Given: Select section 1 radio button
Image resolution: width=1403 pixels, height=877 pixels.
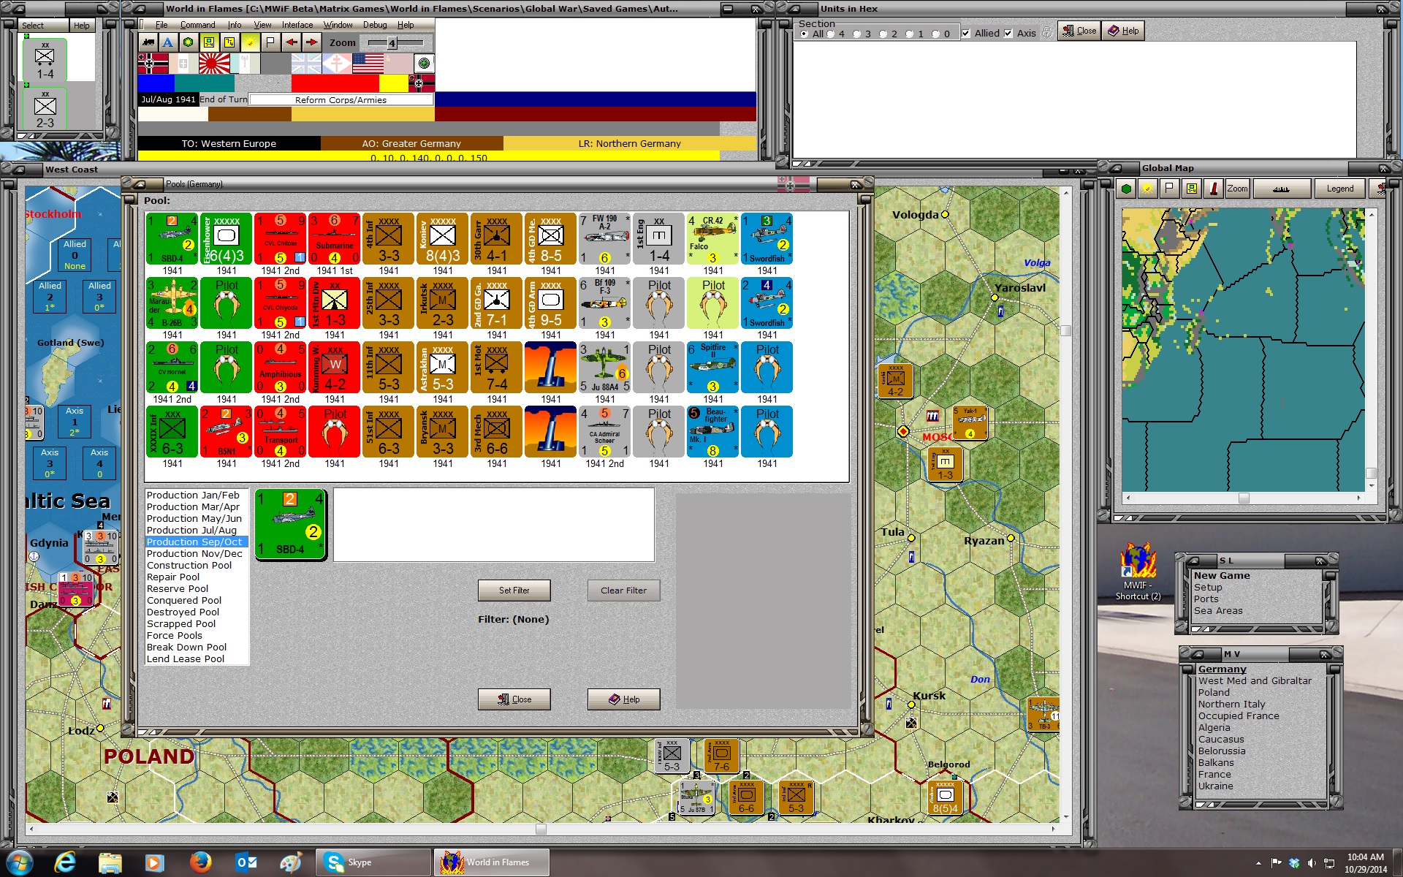Looking at the screenshot, I should (910, 34).
